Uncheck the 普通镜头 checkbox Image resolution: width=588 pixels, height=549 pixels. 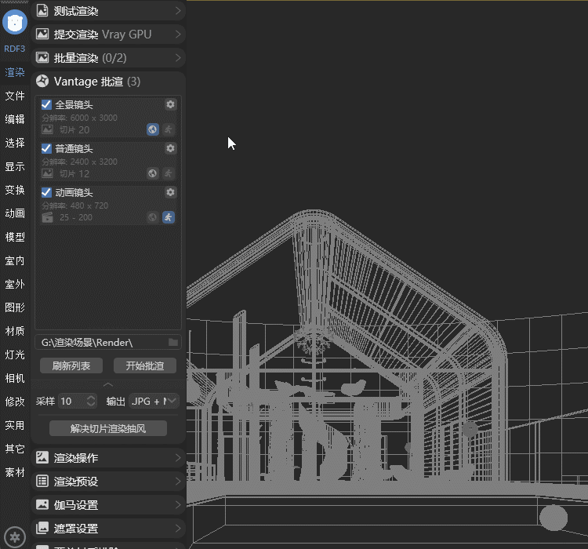click(46, 148)
